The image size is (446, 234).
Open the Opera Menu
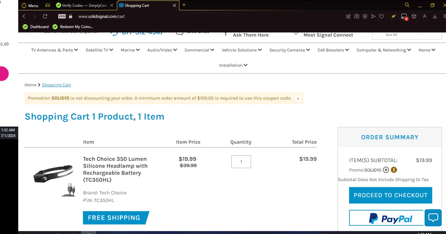(30, 5)
